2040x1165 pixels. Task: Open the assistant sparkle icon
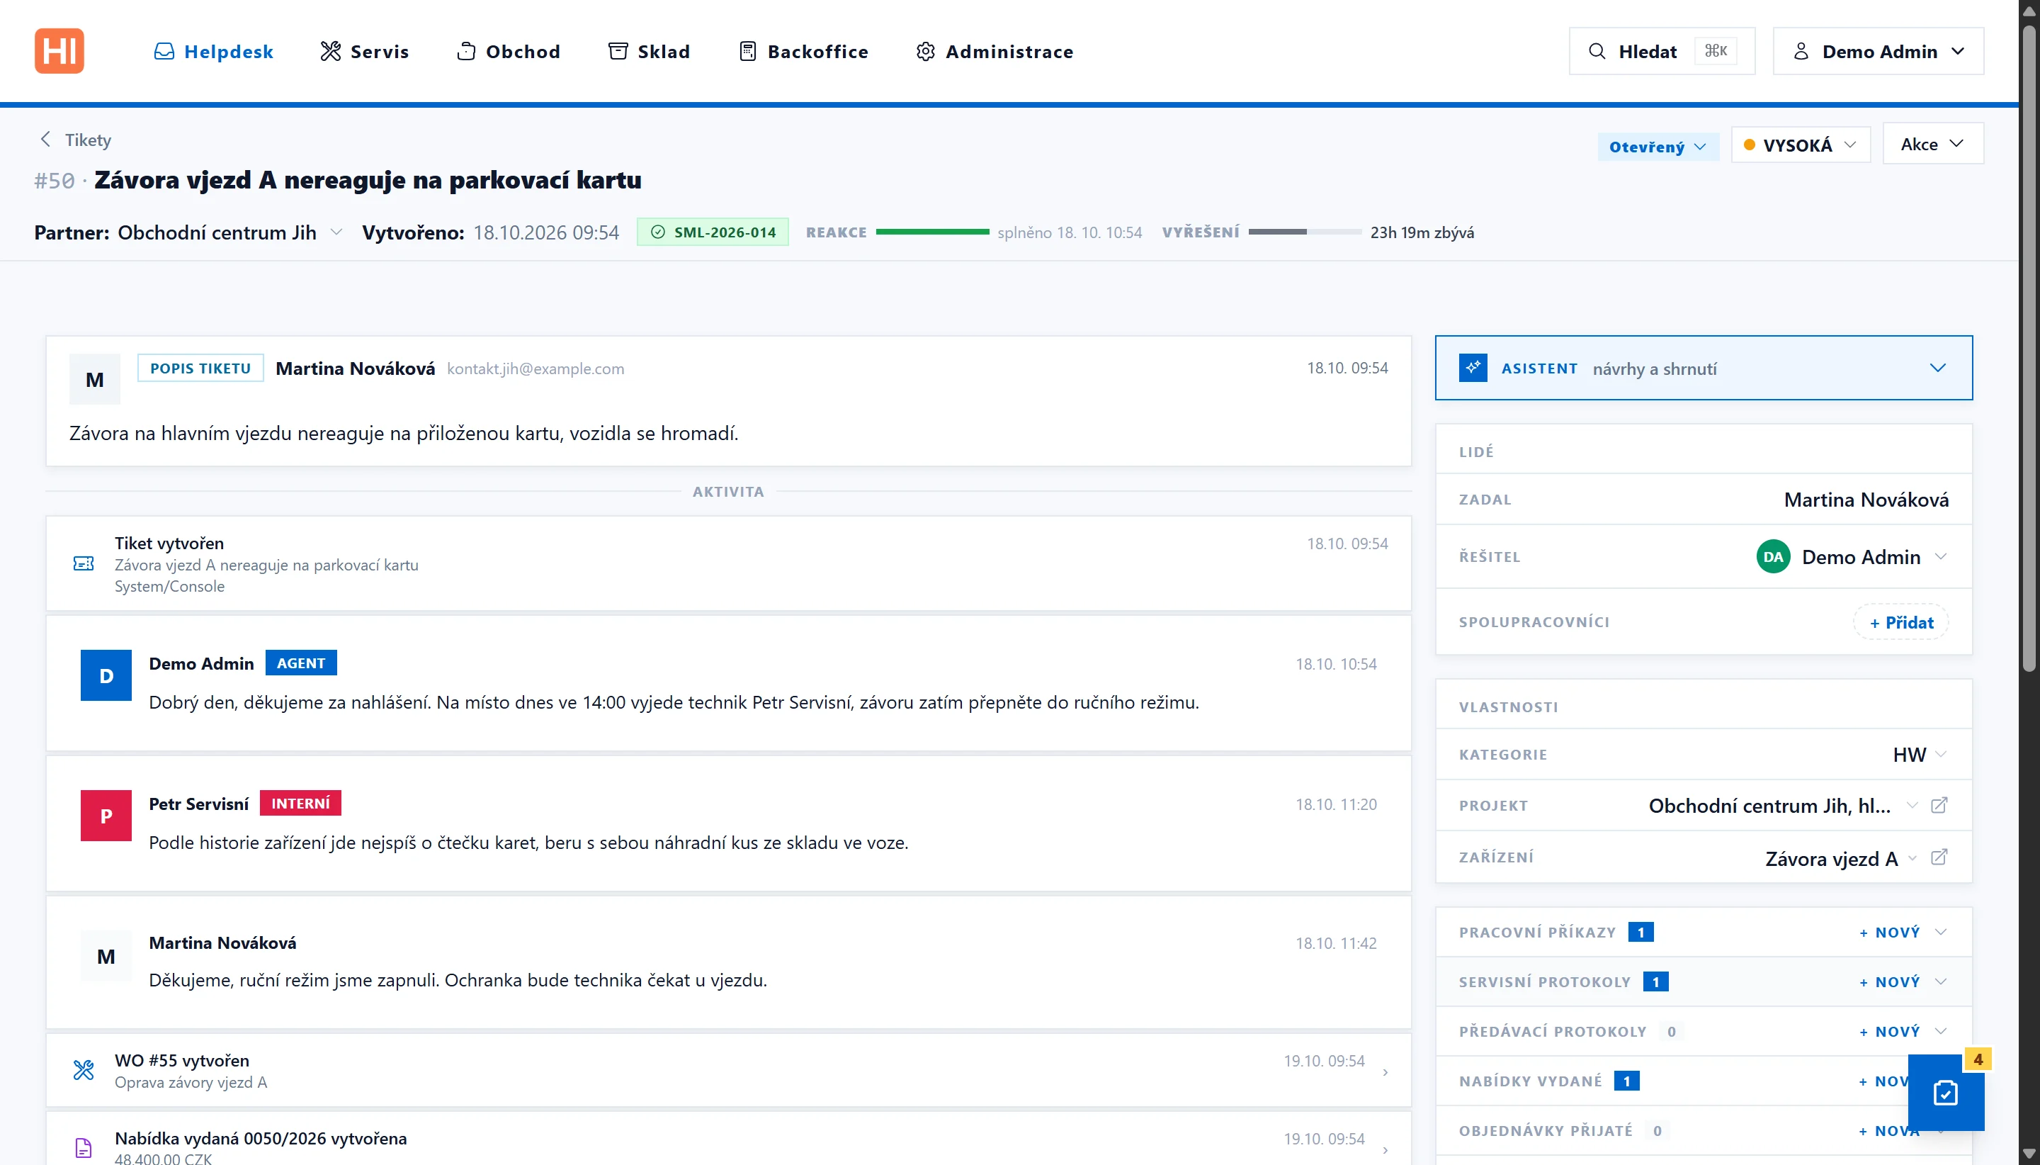point(1473,368)
